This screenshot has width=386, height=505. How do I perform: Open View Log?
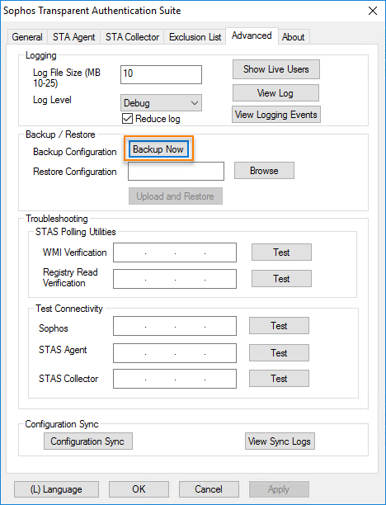pos(275,93)
